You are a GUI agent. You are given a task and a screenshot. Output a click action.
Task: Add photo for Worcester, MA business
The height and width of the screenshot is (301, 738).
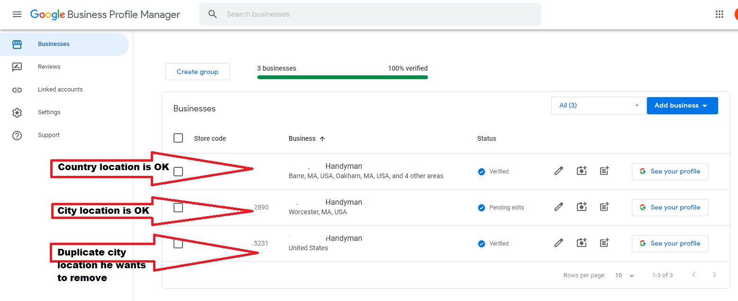(582, 207)
